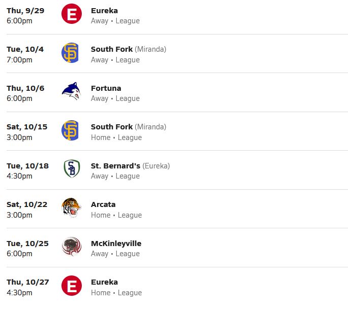Select the Tue, 10/18 game date

click(x=28, y=166)
